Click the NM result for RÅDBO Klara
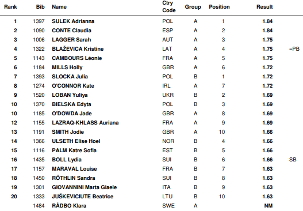Viewport: 303px width, 211px height. click(x=269, y=206)
